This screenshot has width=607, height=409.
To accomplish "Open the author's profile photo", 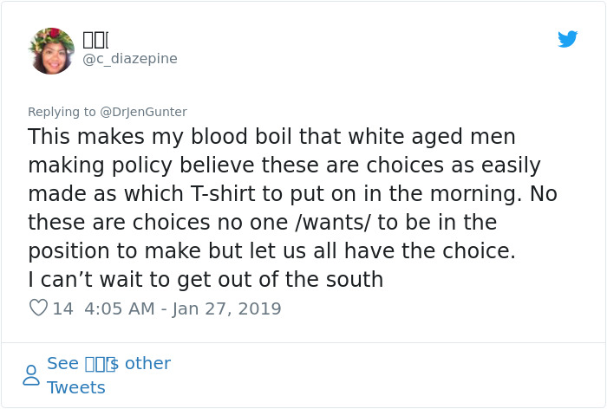I will tap(51, 50).
